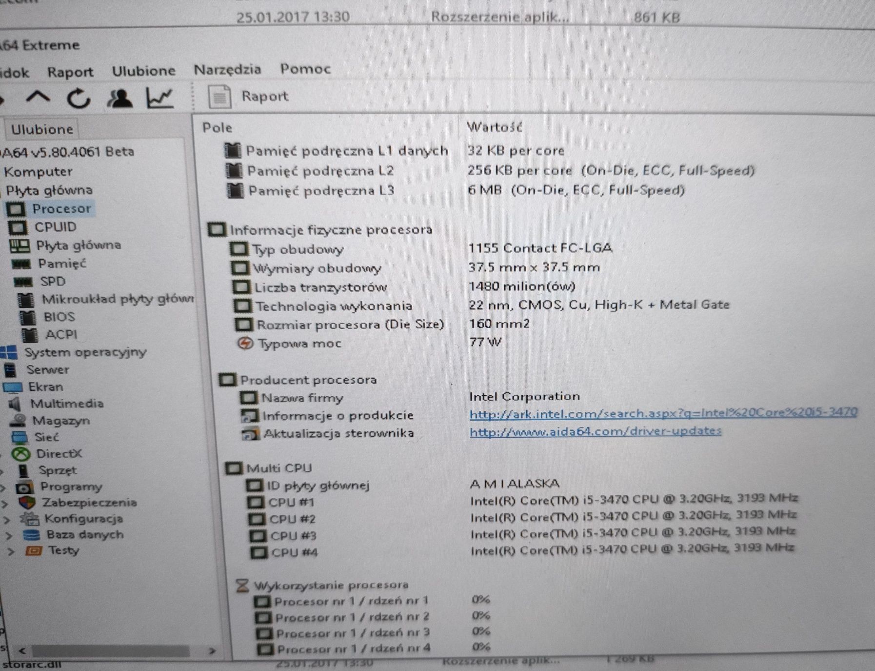Select the Mikroukład płyty głównej tree item
The image size is (875, 671).
coord(117,299)
